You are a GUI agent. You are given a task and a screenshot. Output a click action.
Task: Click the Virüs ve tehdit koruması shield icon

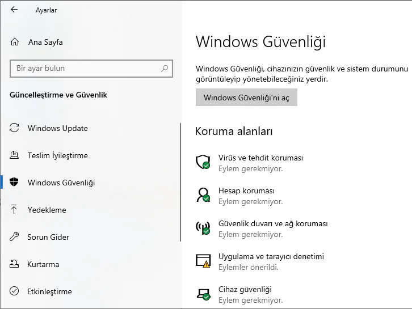[x=203, y=162]
